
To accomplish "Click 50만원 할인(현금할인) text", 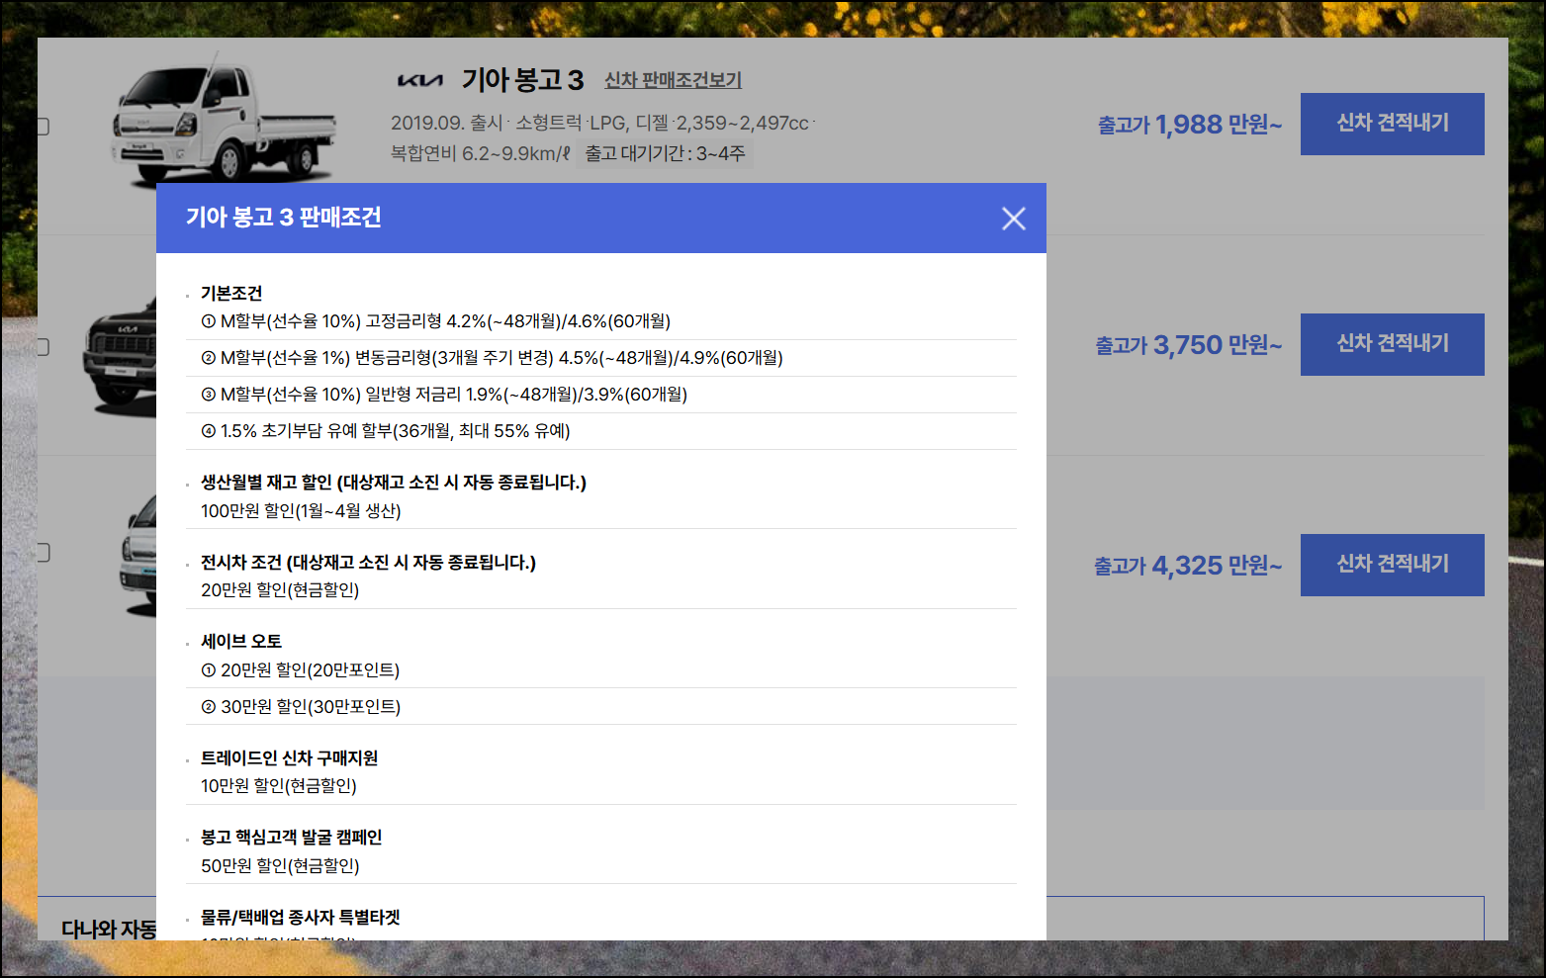I will [280, 866].
